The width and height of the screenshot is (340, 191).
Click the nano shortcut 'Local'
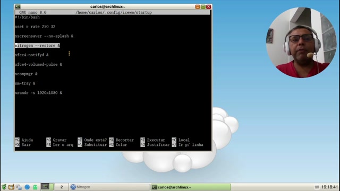pyautogui.click(x=184, y=140)
